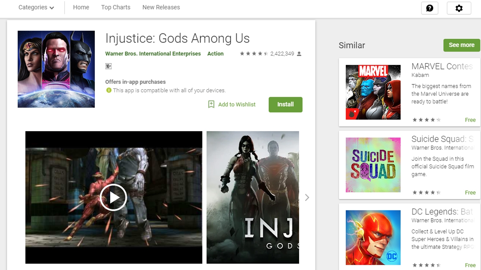Click the MARVEL card description text

pyautogui.click(x=441, y=94)
